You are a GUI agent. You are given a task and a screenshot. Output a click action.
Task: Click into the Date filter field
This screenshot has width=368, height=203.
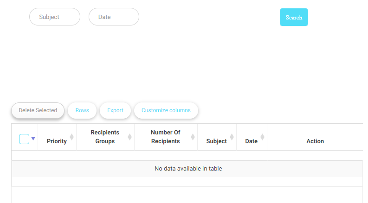(114, 17)
